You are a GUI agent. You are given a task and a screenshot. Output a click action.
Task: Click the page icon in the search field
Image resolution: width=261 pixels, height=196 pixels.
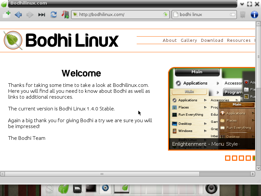pyautogui.click(x=176, y=14)
